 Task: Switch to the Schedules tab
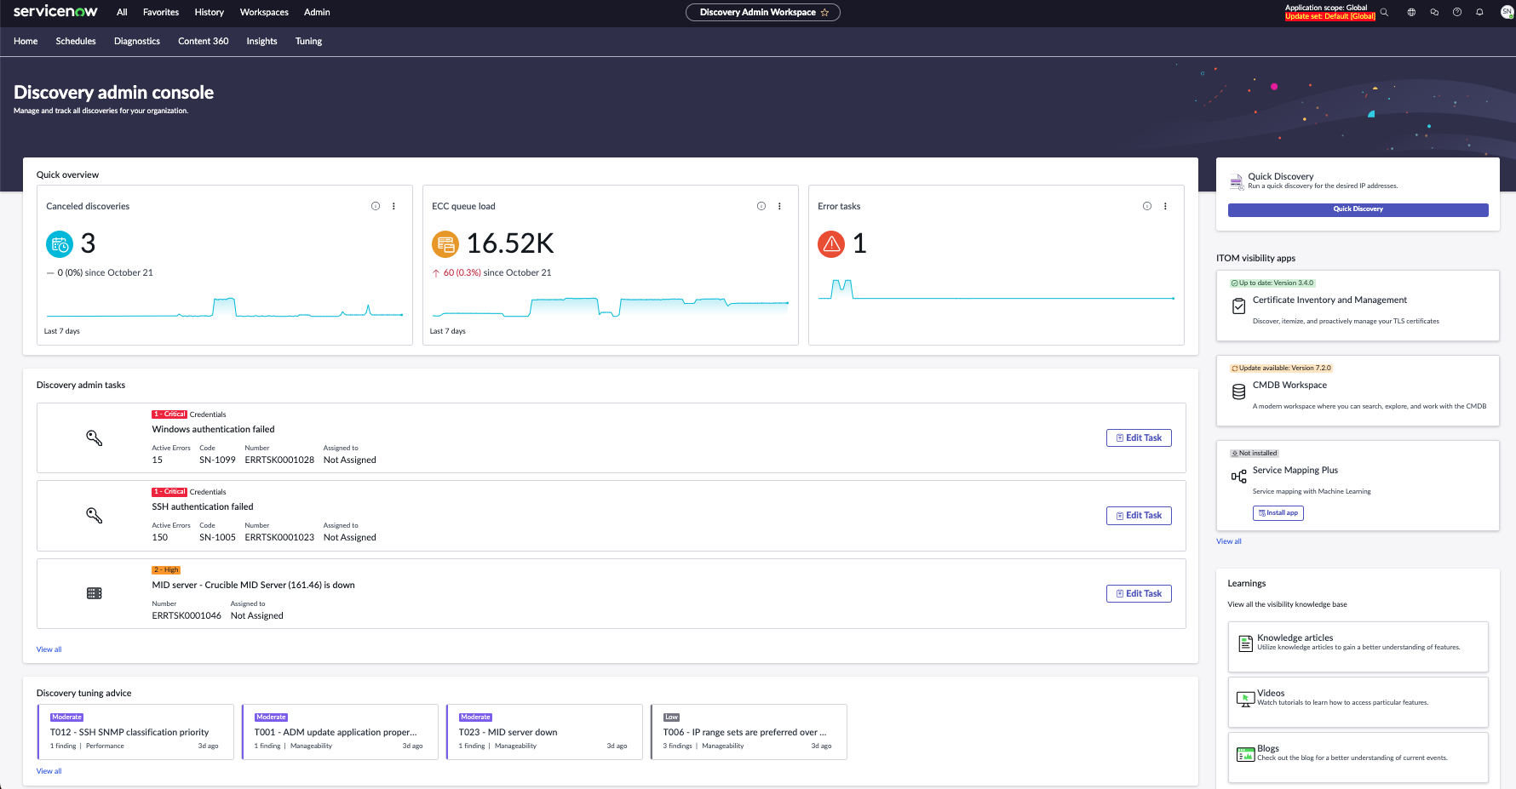point(76,41)
